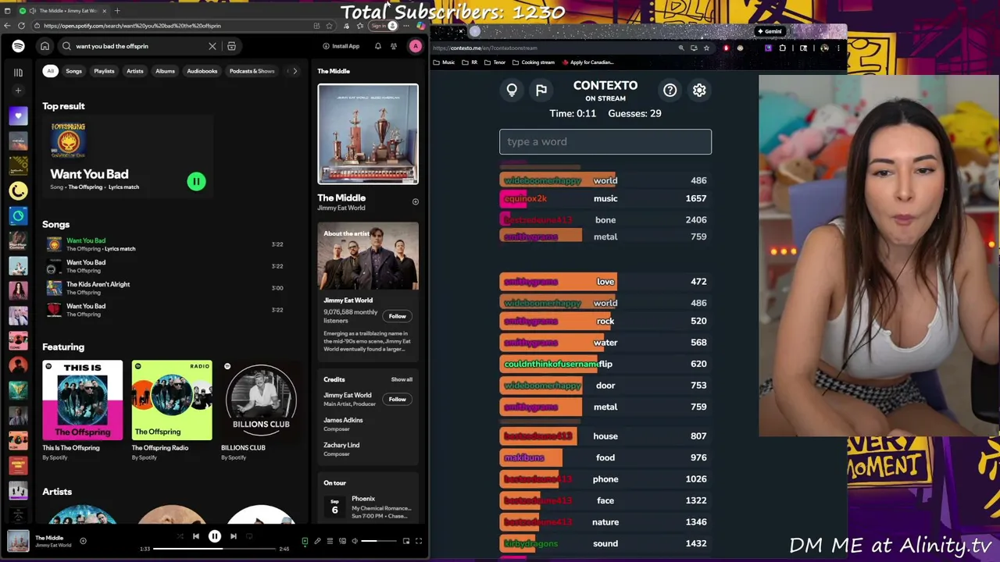Open the Tenor bookmarks folder
1000x562 pixels.
(495, 62)
